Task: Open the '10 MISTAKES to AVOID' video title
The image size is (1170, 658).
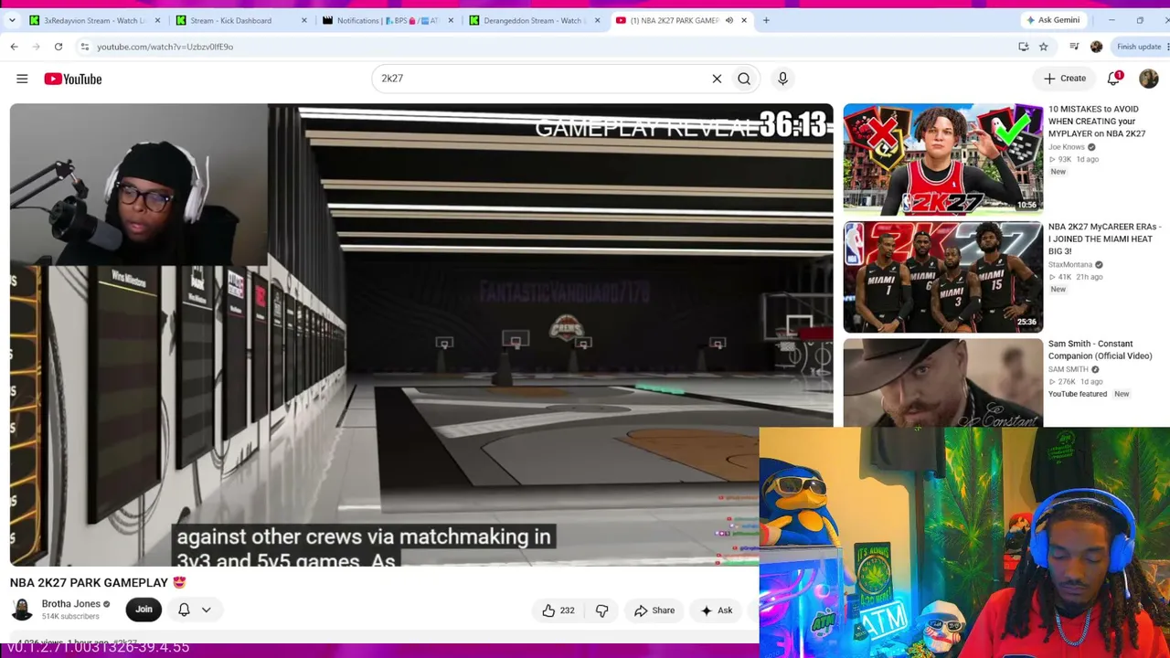Action: 1096,122
